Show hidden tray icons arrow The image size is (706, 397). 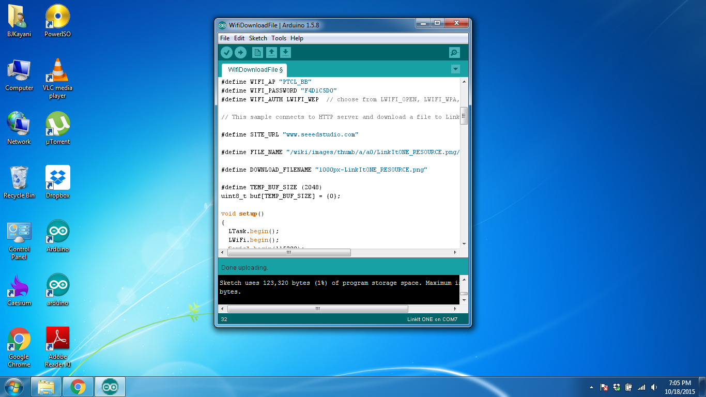(x=591, y=387)
